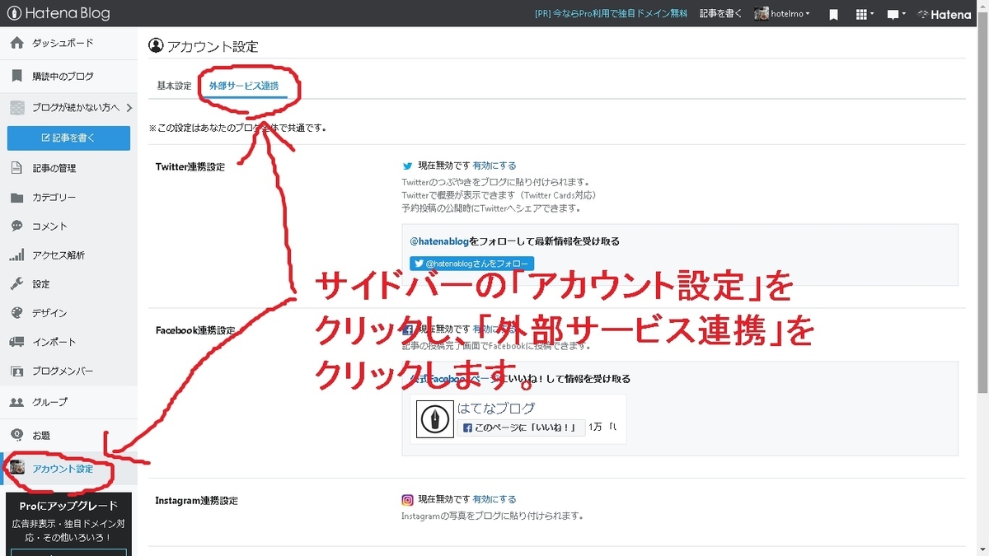Open the apps grid dropdown in the top bar
Screen dimensions: 989x556
pos(860,14)
